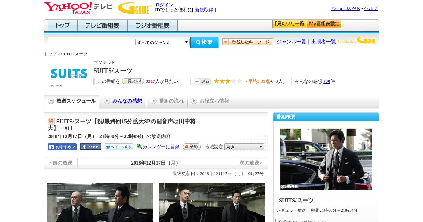
Task: Select the 放送スケジュール tab
Action: 72,101
